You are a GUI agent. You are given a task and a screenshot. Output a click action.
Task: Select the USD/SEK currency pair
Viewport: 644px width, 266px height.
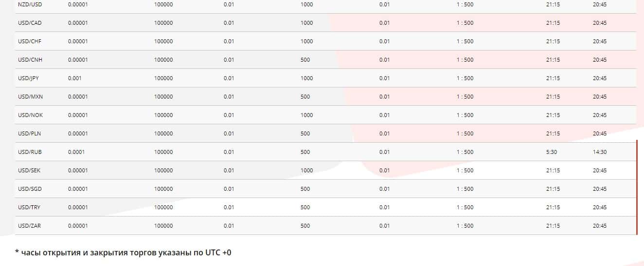30,170
